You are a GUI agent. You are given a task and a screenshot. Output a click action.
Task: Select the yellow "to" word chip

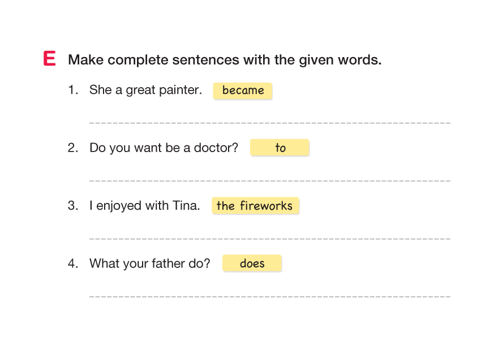click(x=280, y=148)
